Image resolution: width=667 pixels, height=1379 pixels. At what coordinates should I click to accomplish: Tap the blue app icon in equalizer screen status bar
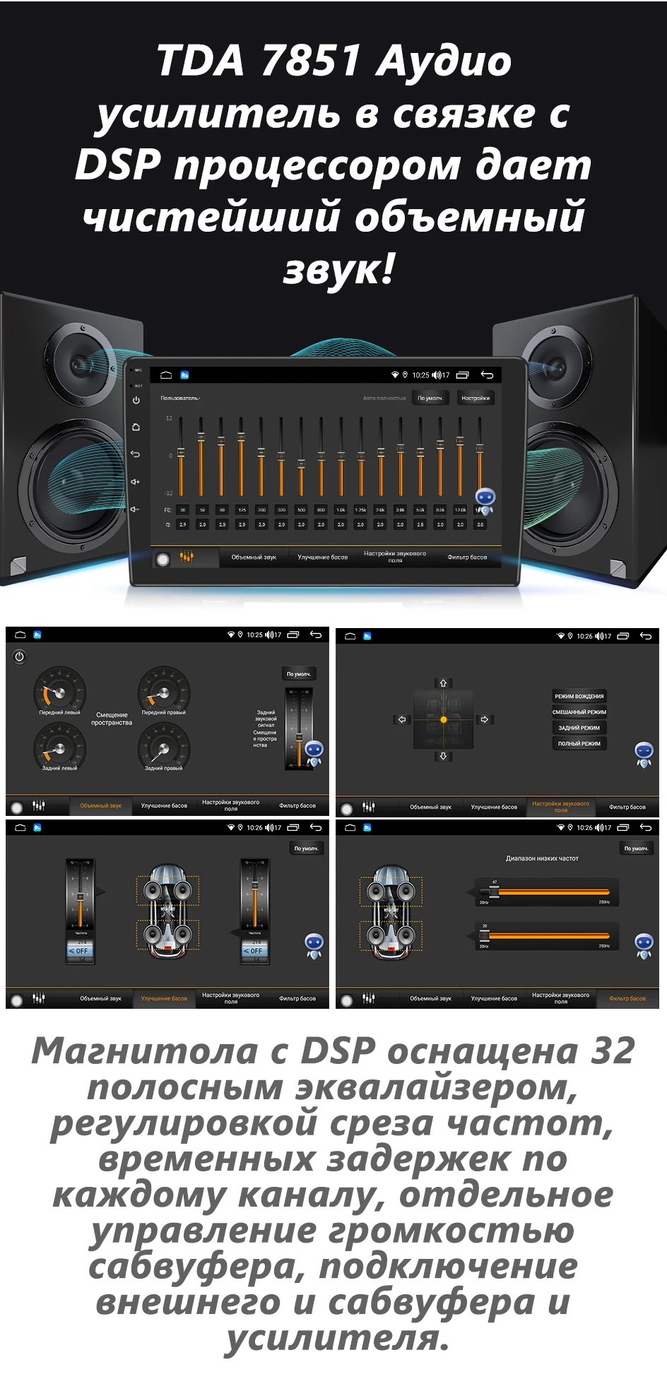pos(185,375)
